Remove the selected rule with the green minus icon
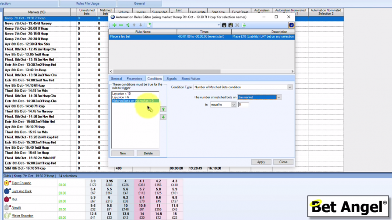 click(x=121, y=25)
